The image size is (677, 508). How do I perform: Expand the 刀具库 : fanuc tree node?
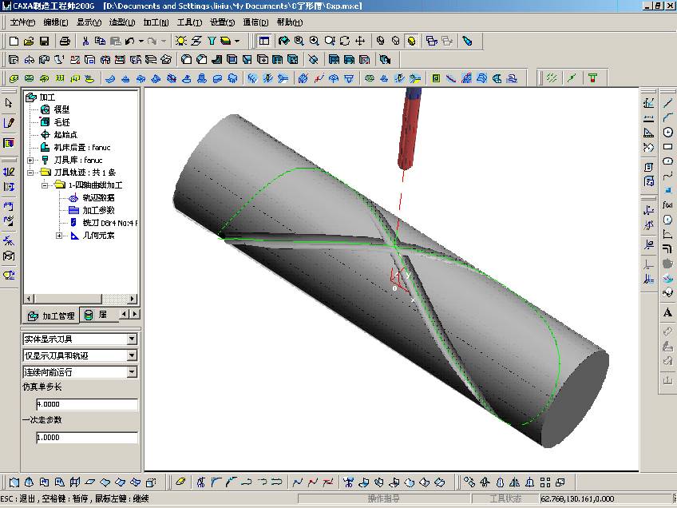(30, 160)
